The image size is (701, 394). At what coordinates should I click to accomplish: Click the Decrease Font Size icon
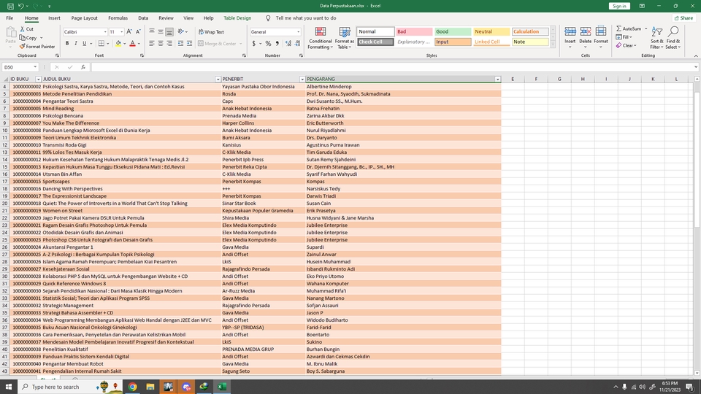pos(138,31)
